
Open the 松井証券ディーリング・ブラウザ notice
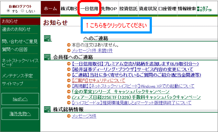[133, 69]
